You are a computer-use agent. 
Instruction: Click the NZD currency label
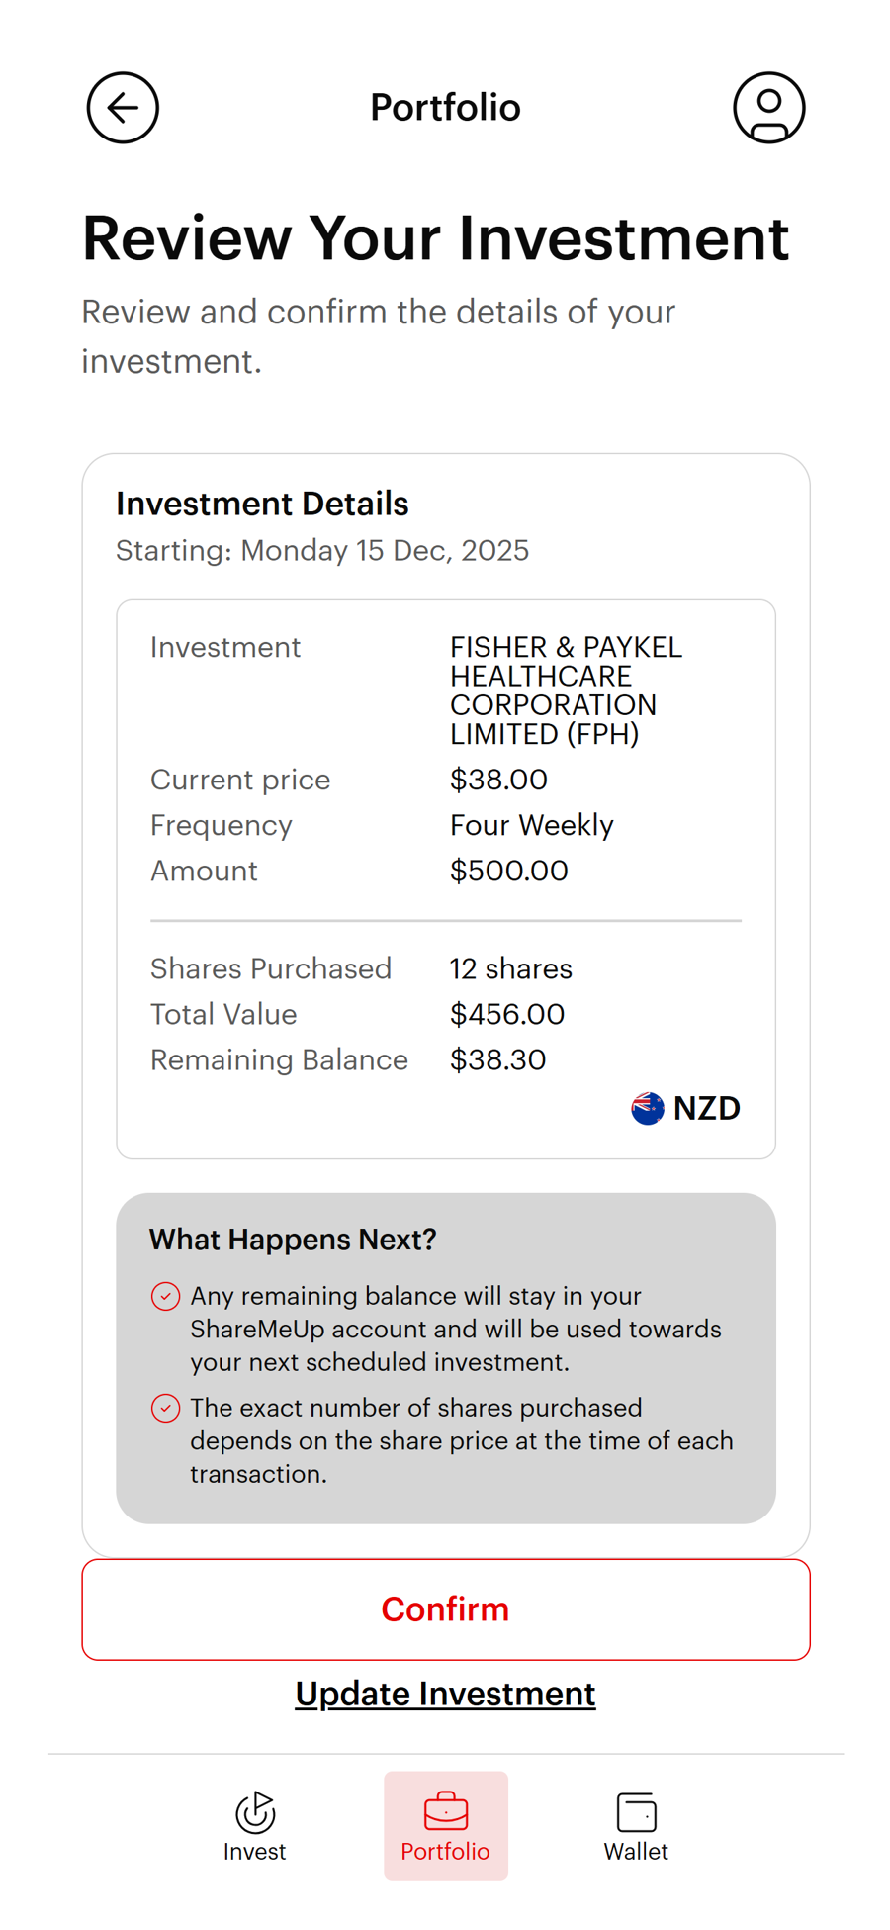click(x=706, y=1108)
